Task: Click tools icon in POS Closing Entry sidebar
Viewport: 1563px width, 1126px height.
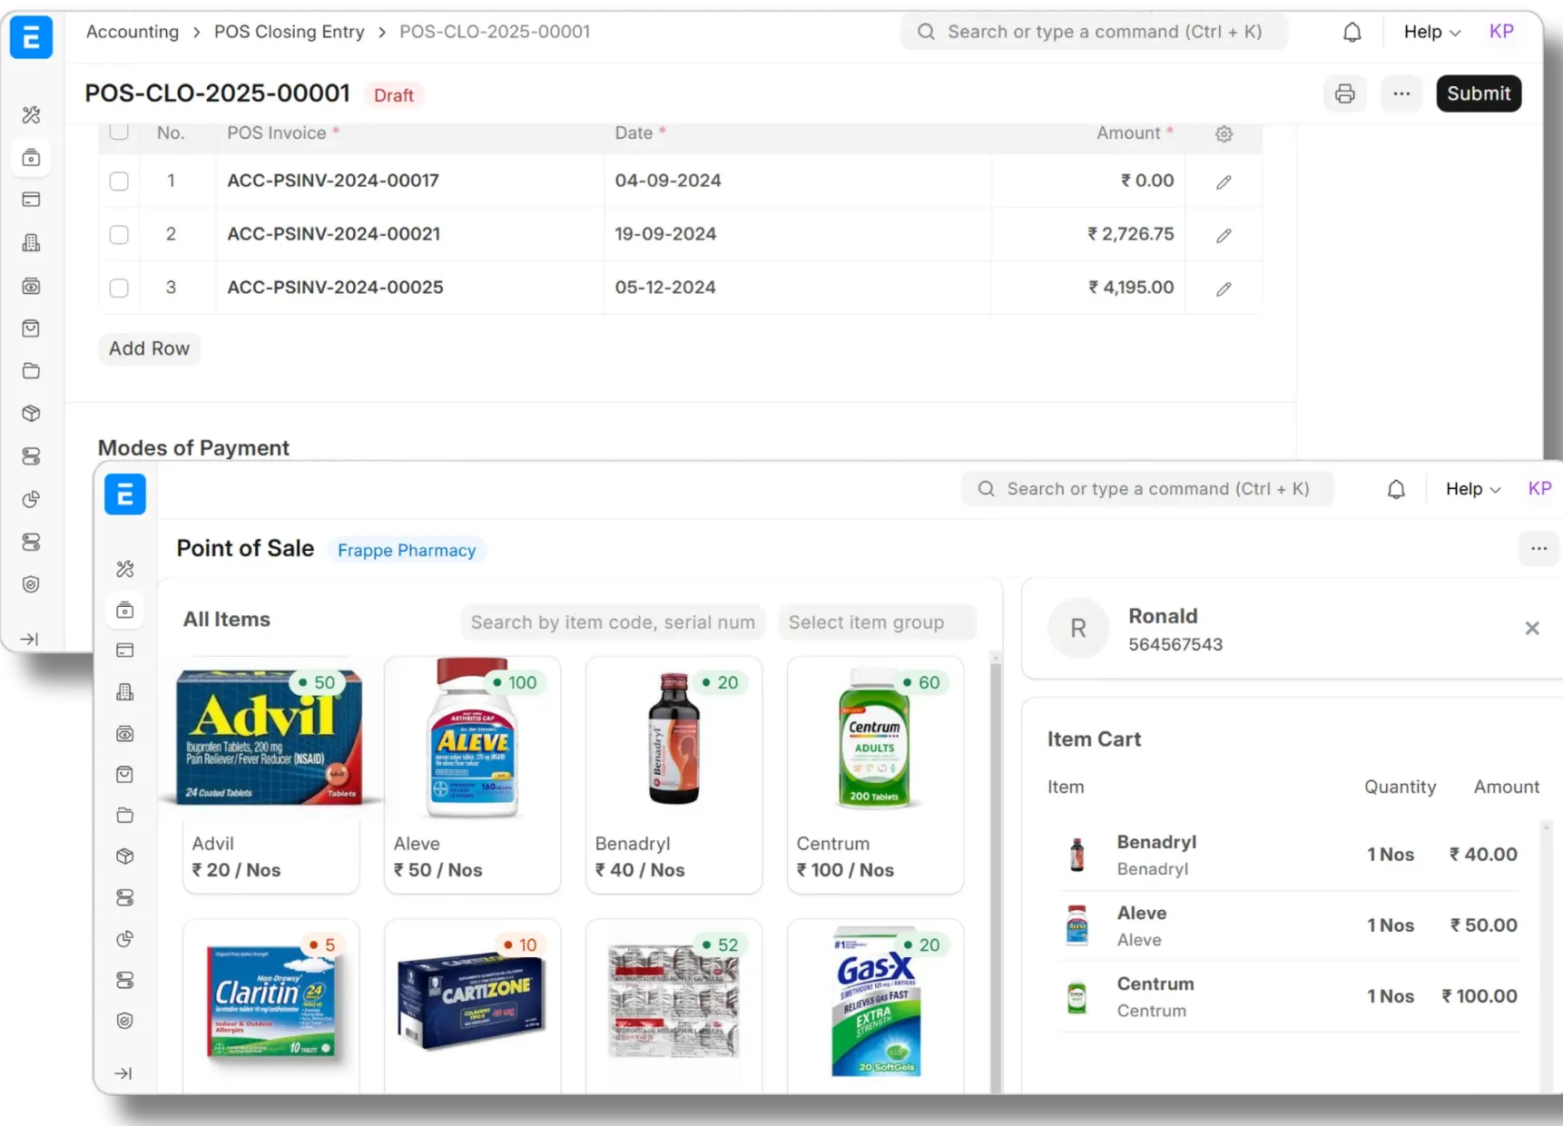Action: (32, 115)
